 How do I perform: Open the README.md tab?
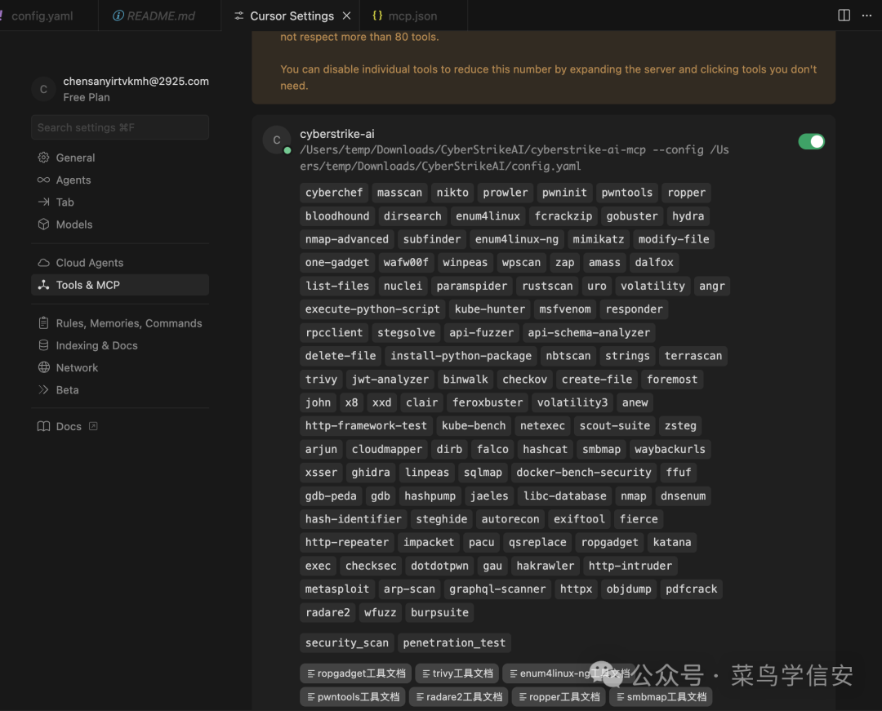click(159, 15)
